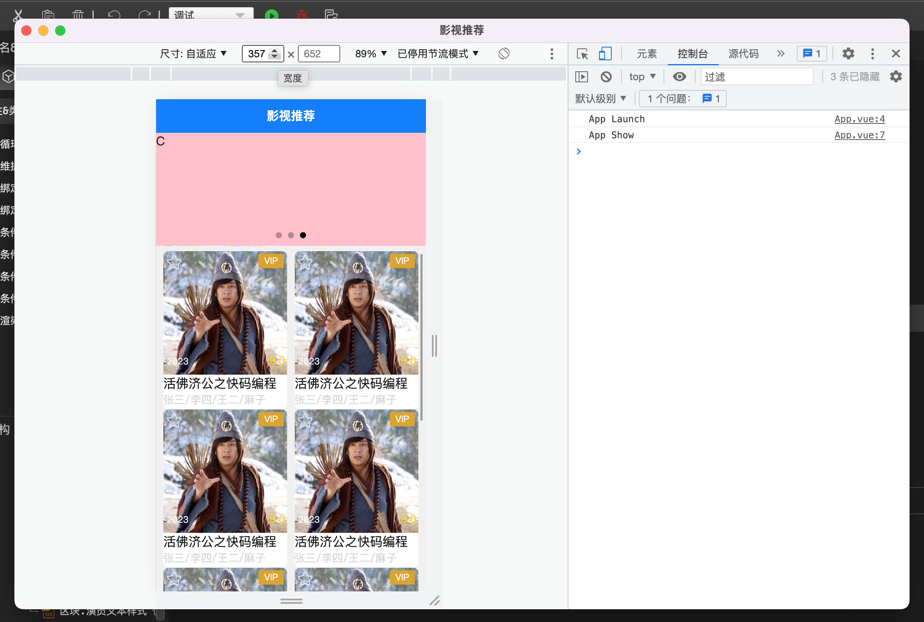This screenshot has height=622, width=924.
Task: Toggle the device toolbar icon
Action: [605, 54]
